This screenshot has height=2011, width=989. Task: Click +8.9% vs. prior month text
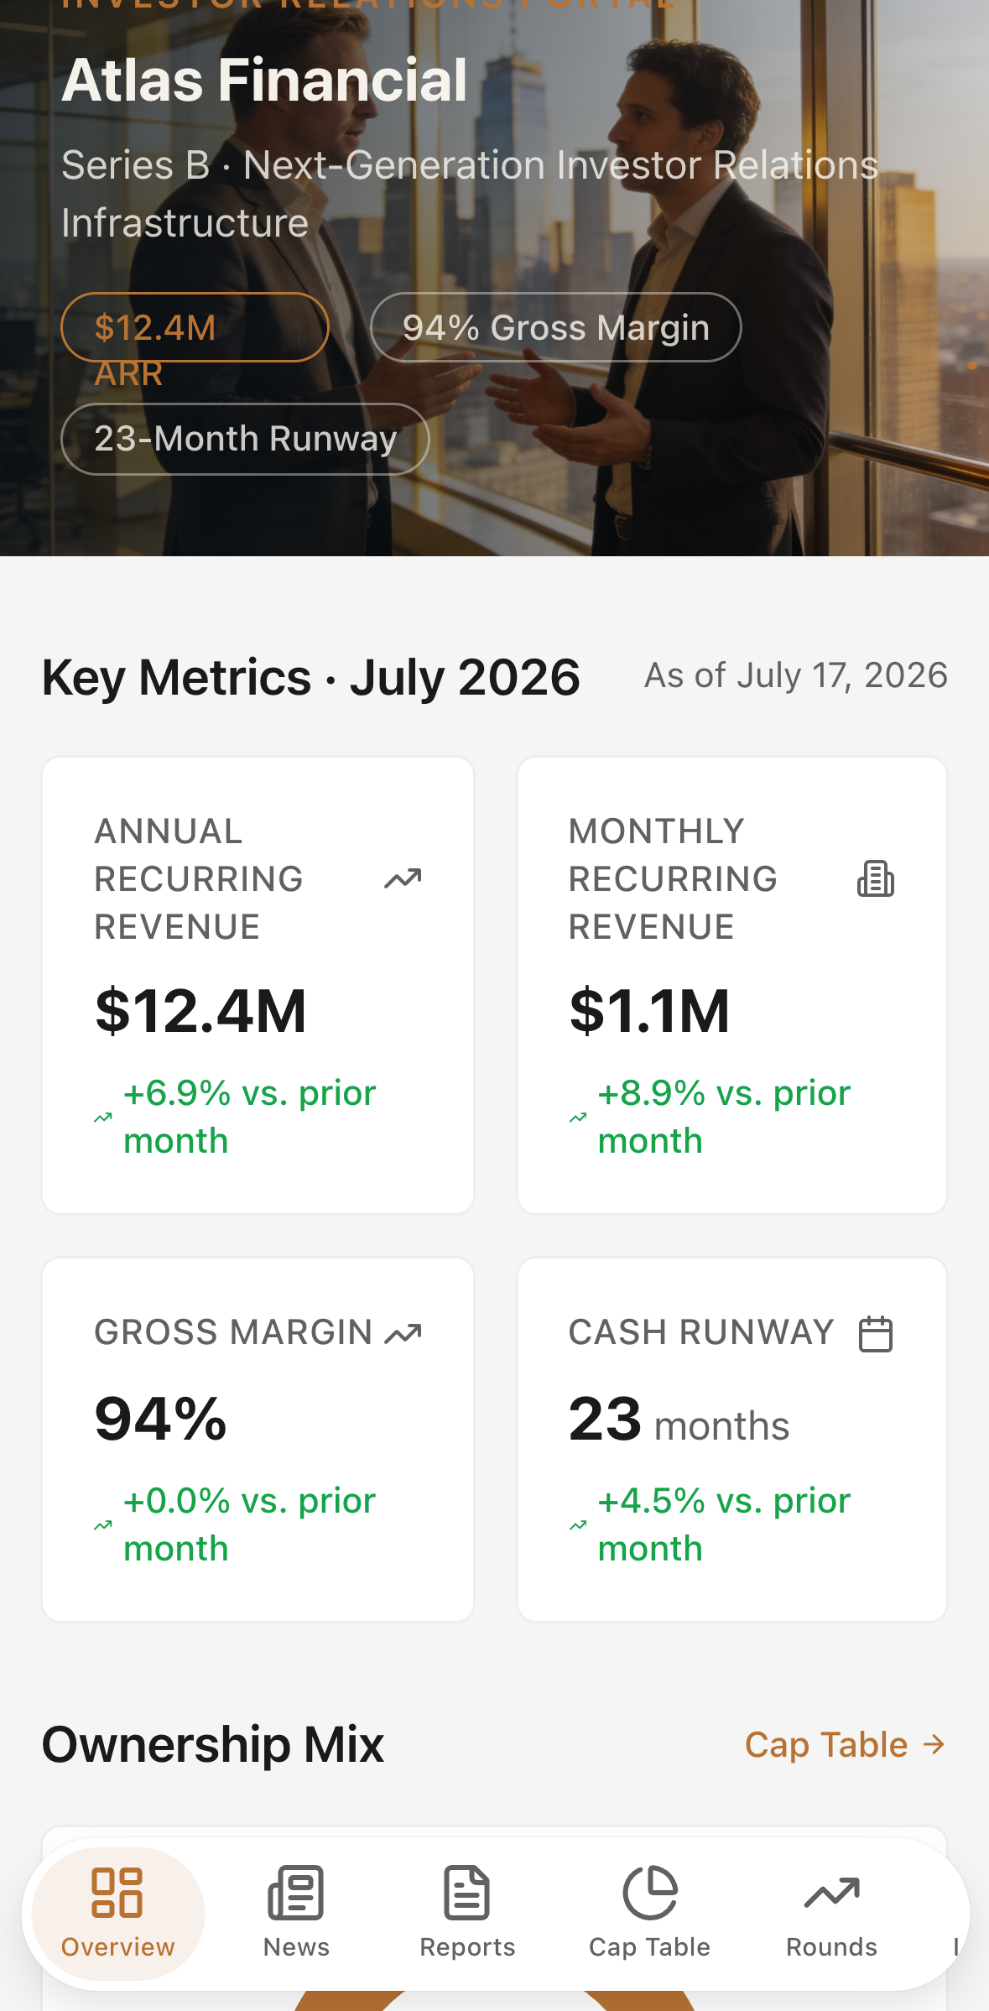click(725, 1117)
